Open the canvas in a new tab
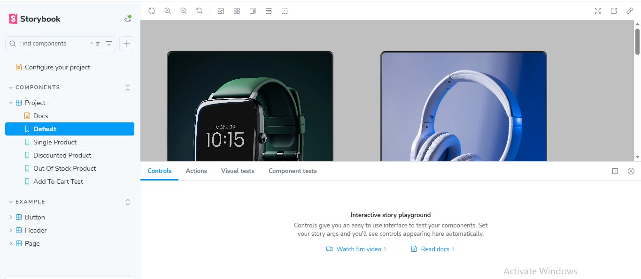641x279 pixels. pos(613,10)
